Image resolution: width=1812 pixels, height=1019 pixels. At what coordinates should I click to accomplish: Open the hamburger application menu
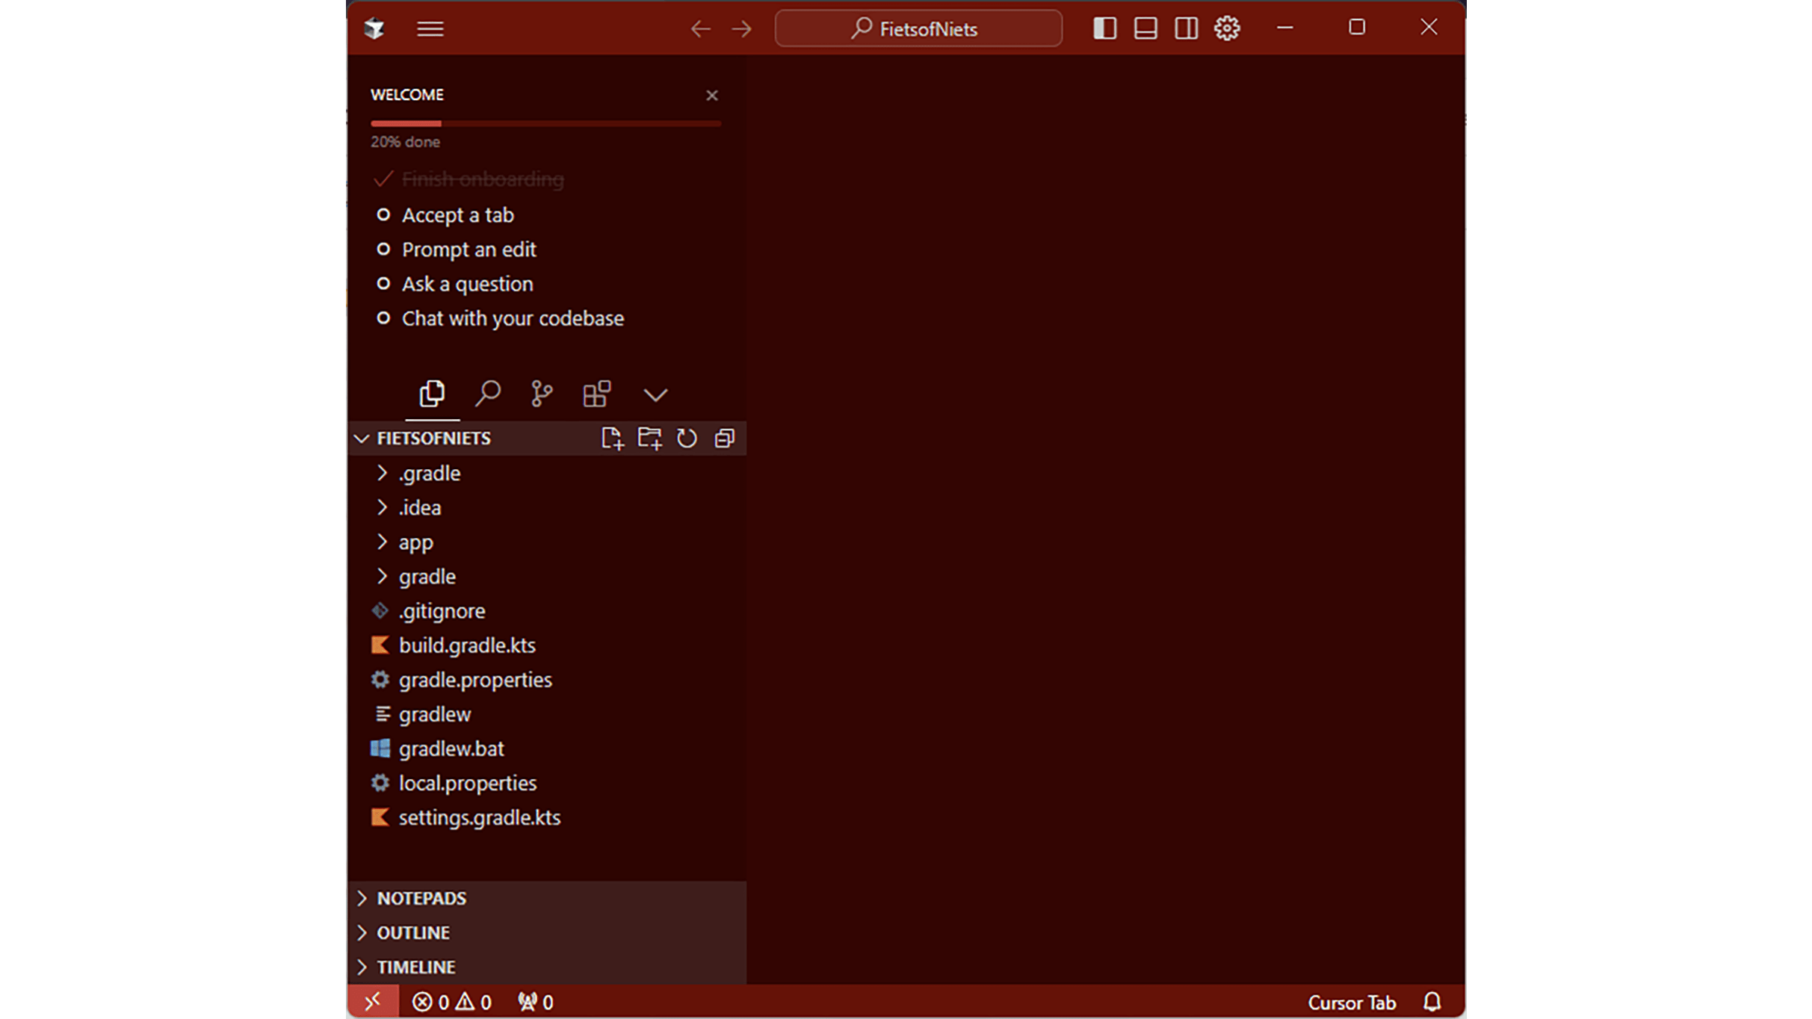coord(430,28)
